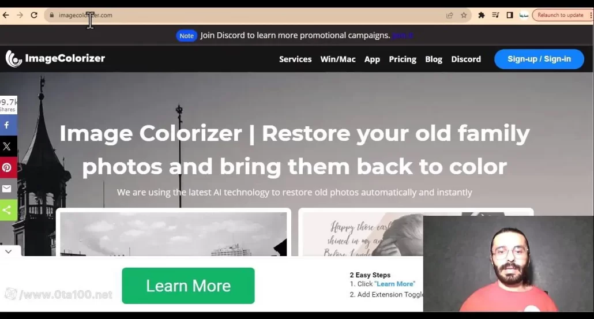The width and height of the screenshot is (594, 319).
Task: Open the green general share icon
Action: [8, 210]
